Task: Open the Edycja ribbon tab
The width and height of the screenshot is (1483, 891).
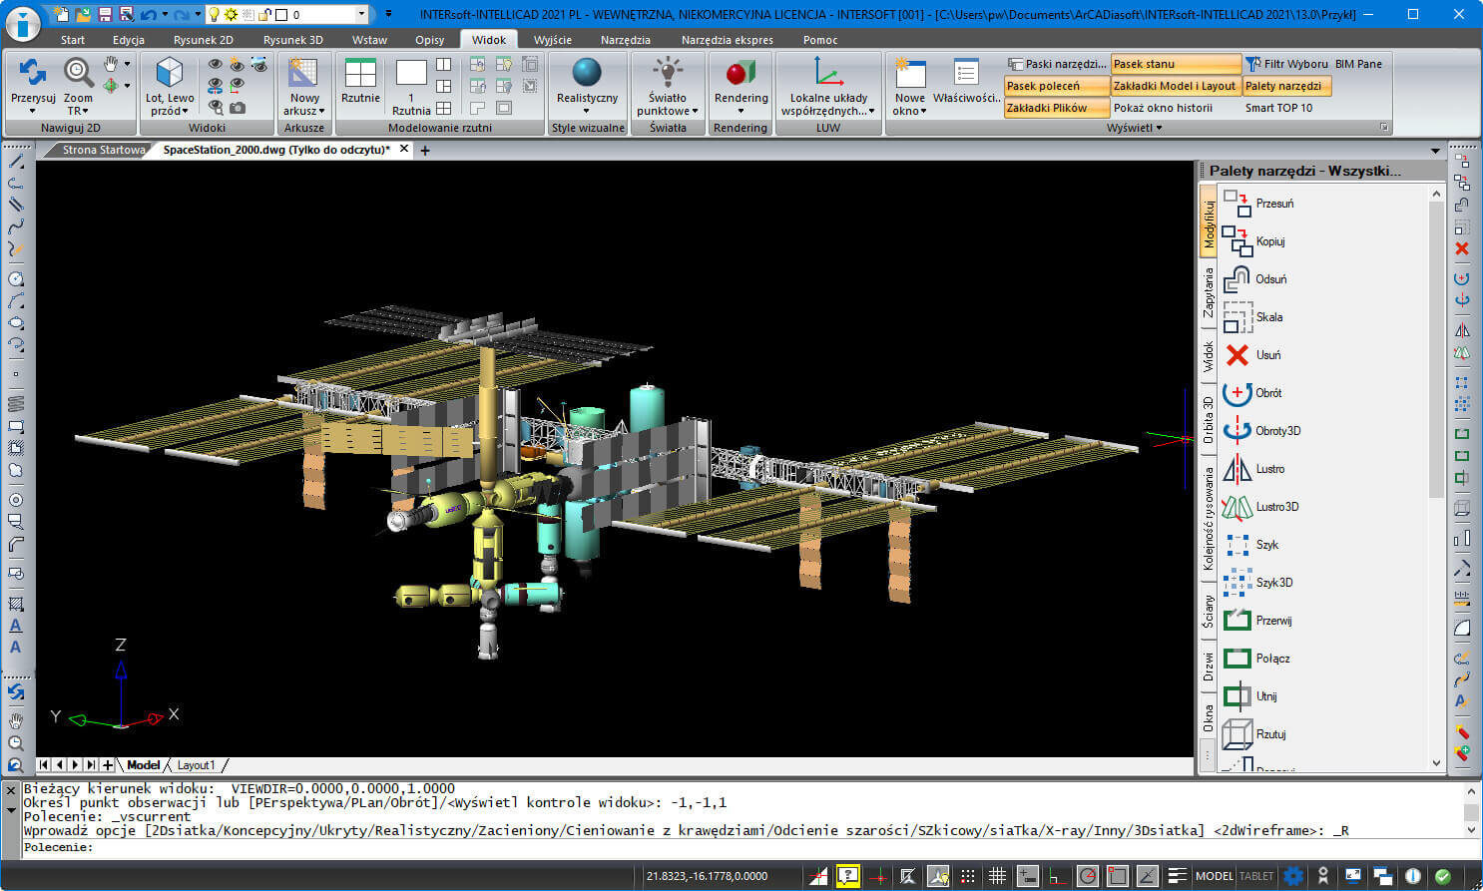Action: pyautogui.click(x=129, y=40)
